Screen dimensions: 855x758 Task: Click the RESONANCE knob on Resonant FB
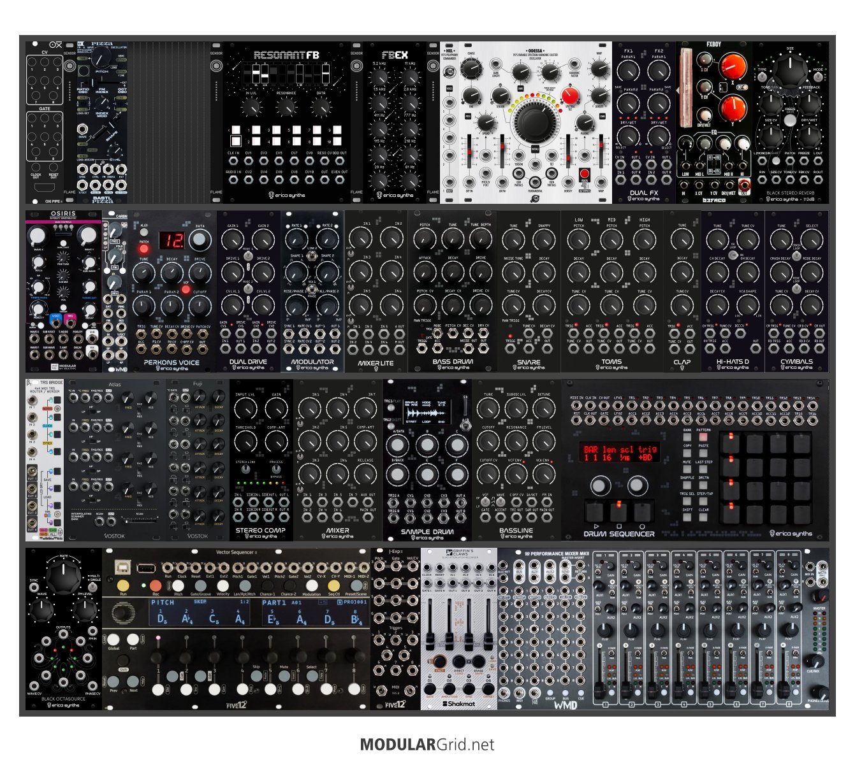pyautogui.click(x=286, y=108)
